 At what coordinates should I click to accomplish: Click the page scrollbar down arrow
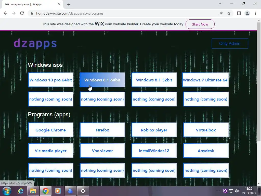pyautogui.click(x=259, y=183)
